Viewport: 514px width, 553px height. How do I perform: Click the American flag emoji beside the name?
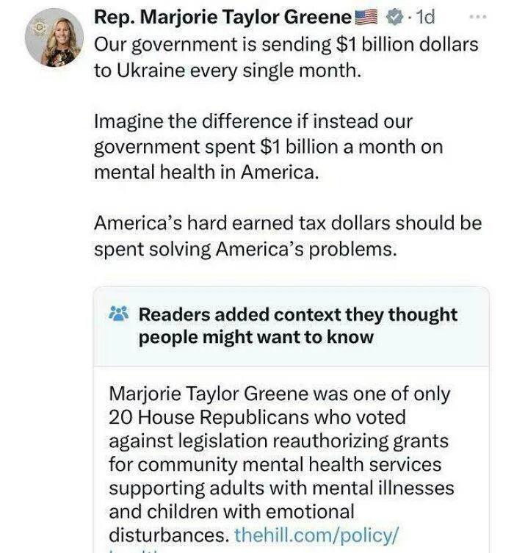pyautogui.click(x=367, y=17)
